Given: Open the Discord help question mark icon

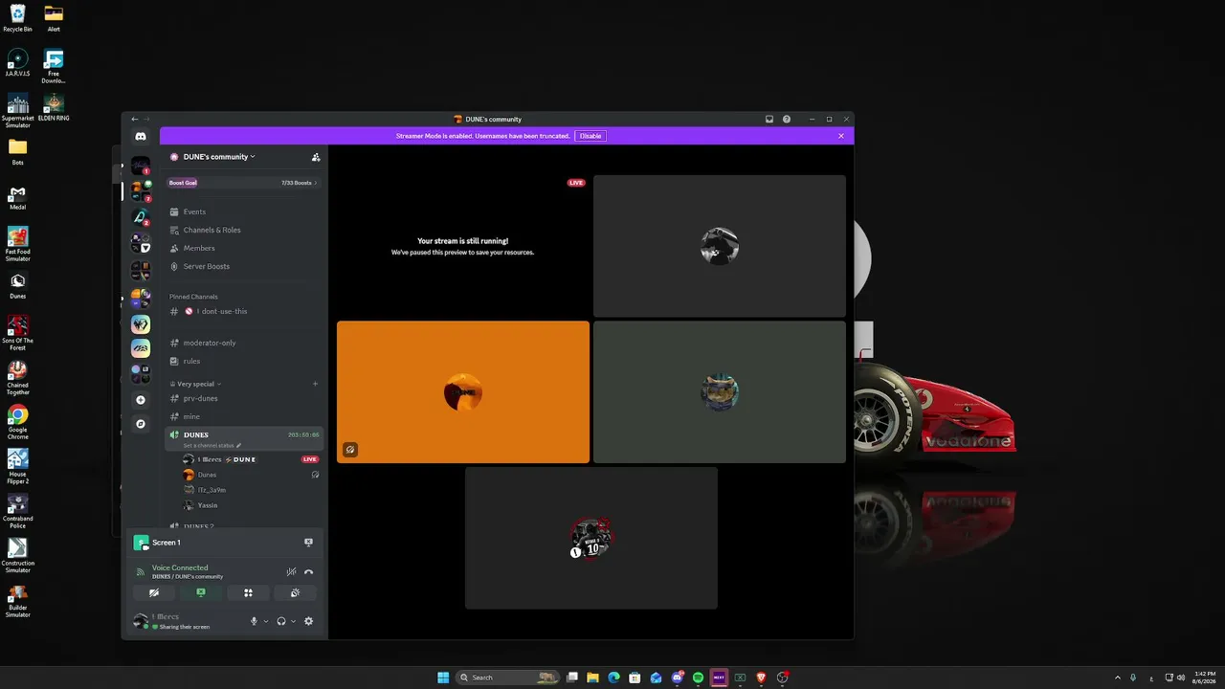Looking at the screenshot, I should pos(787,120).
